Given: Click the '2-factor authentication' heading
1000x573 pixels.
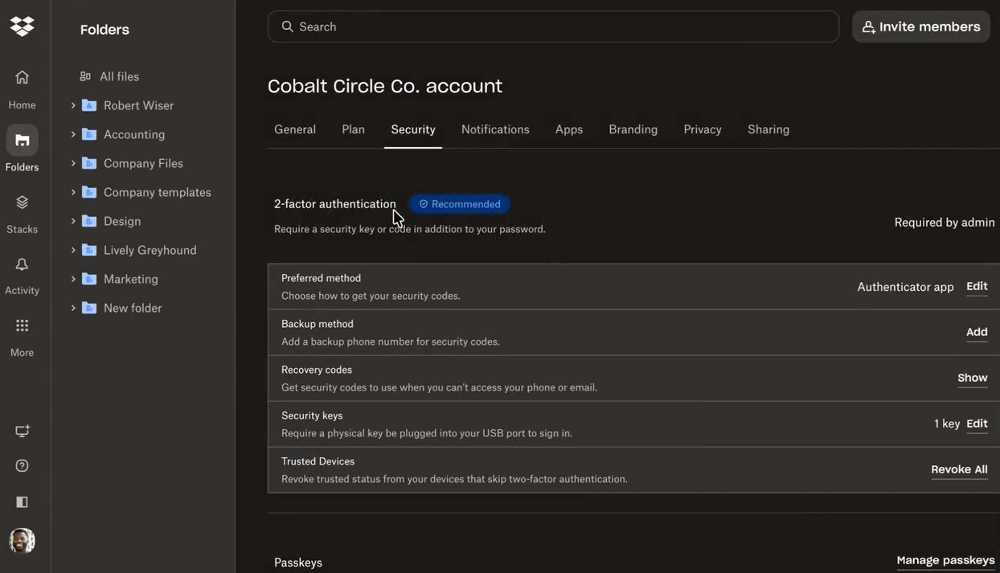Looking at the screenshot, I should coord(335,204).
